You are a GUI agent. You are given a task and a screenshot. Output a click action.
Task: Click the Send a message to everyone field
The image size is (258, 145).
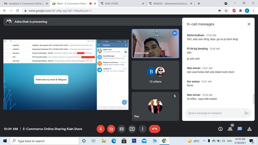pos(215,113)
